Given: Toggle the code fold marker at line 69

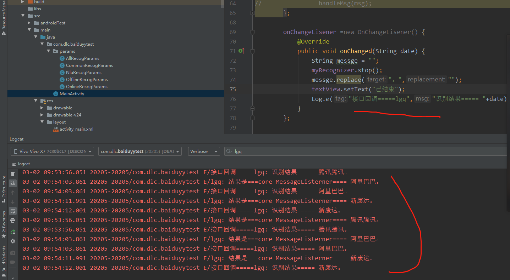Looking at the screenshot, I should click(252, 32).
